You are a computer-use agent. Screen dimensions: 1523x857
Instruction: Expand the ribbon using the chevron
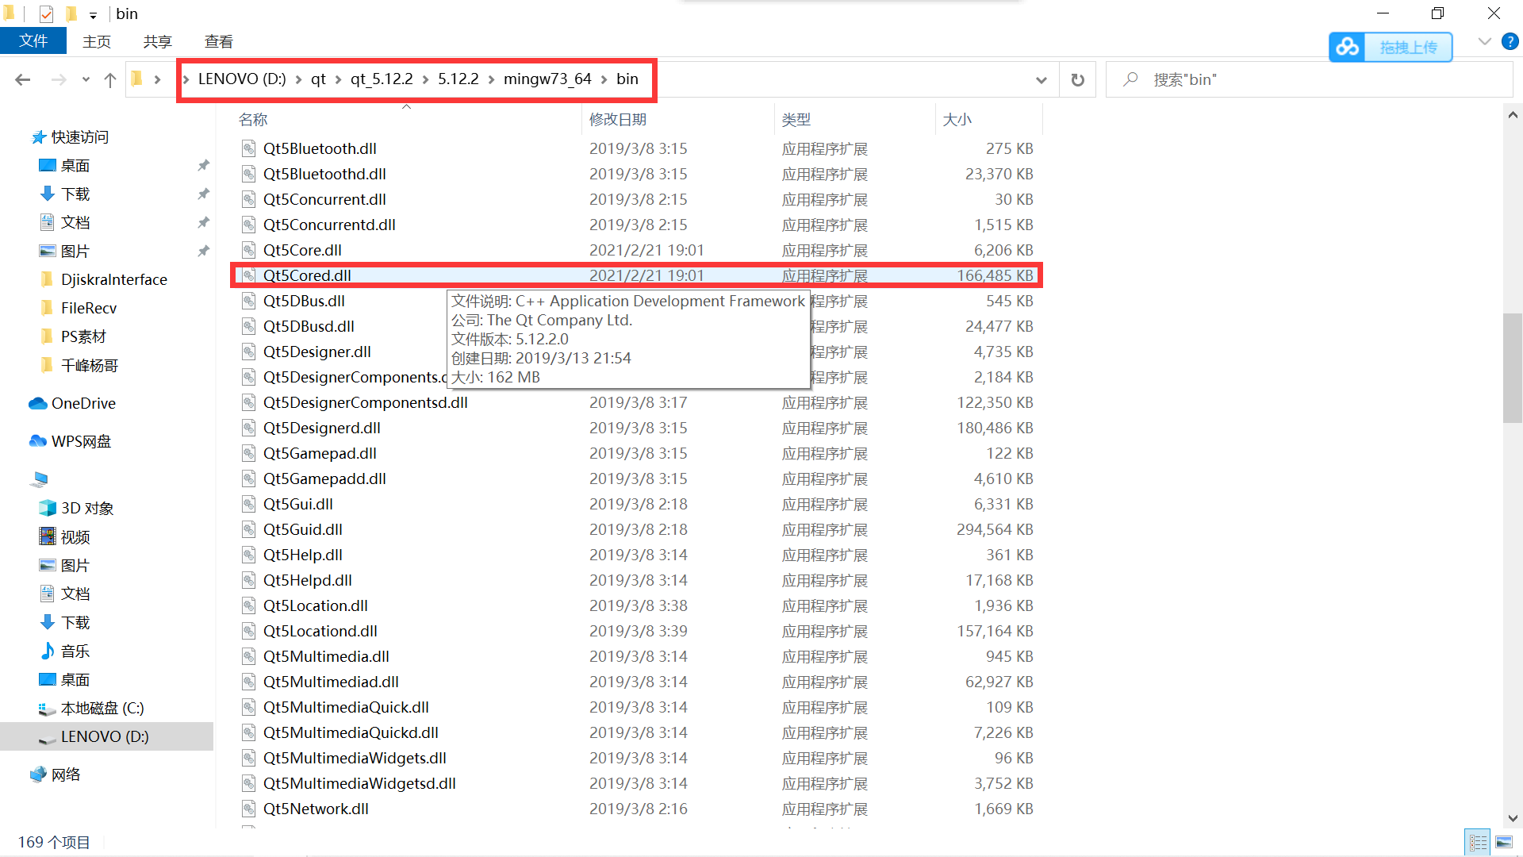1484,41
